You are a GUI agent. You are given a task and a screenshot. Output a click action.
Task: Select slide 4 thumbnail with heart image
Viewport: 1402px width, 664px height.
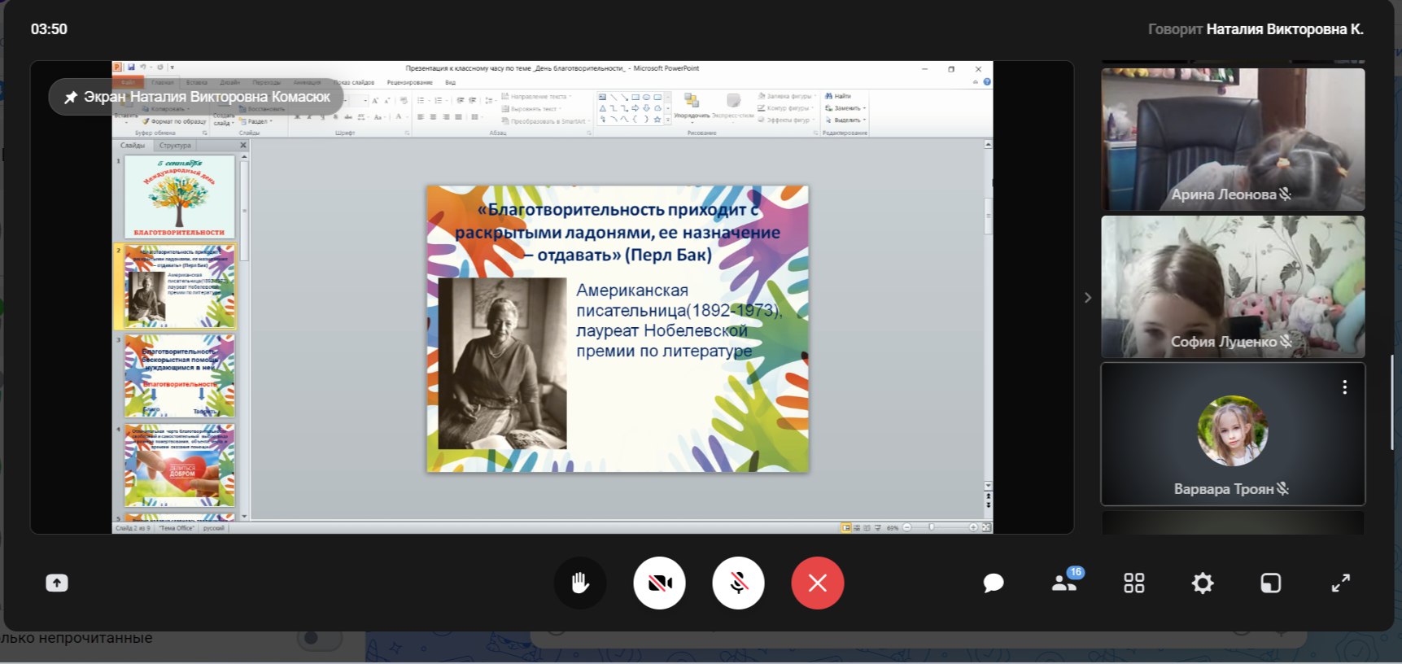179,465
